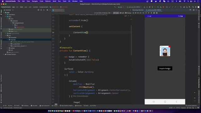201x113 pixels.
Task: Select the samsung SM device tab in Running Devices
Action: pyautogui.click(x=154, y=10)
